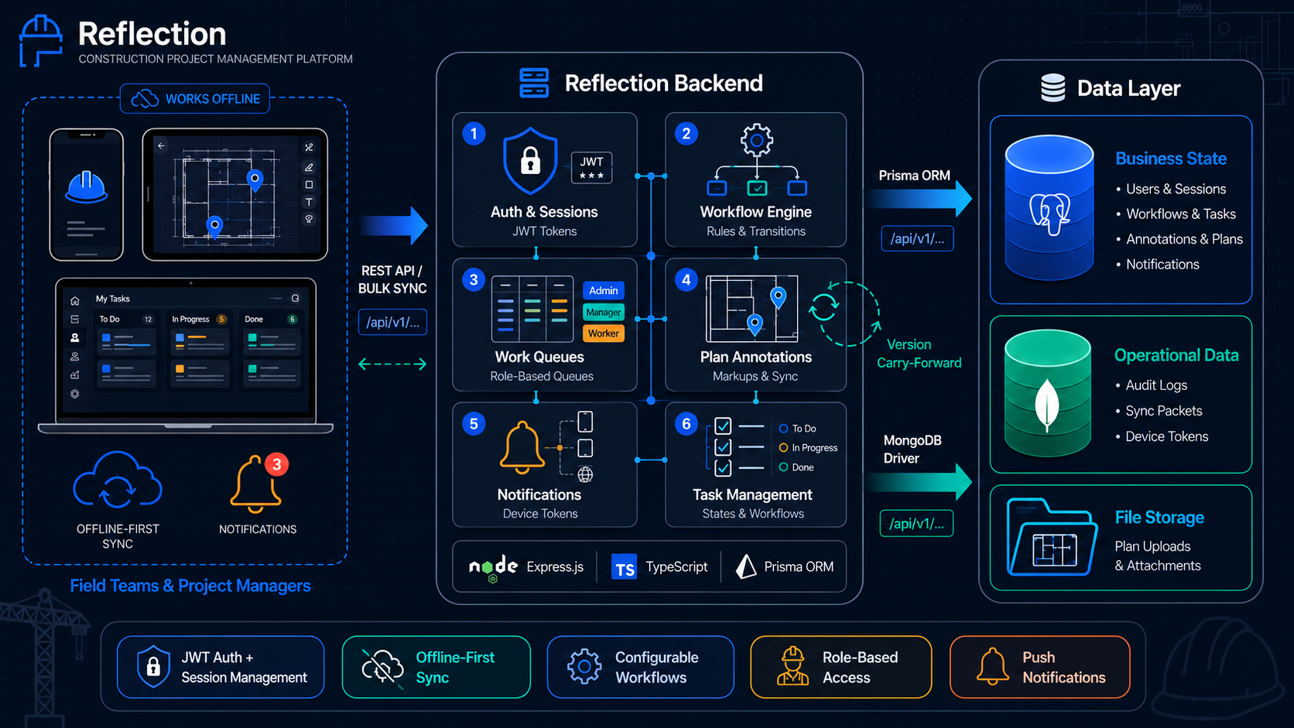Image resolution: width=1294 pixels, height=728 pixels.
Task: Click the 'REST API / BULK SYNC' label
Action: pos(392,279)
